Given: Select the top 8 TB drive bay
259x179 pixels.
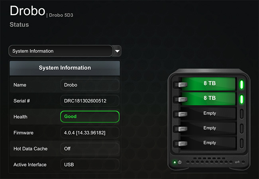Looking at the screenshot, I should pyautogui.click(x=208, y=84).
